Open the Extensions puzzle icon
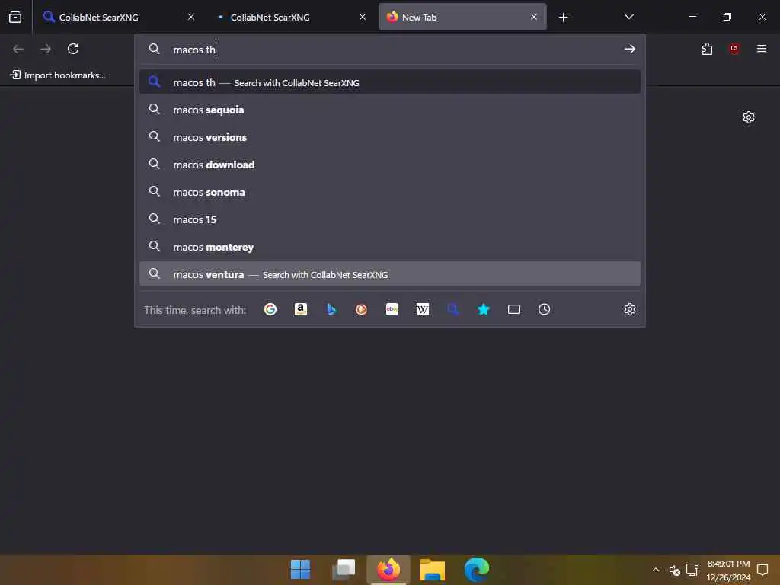The width and height of the screenshot is (780, 585). (707, 49)
